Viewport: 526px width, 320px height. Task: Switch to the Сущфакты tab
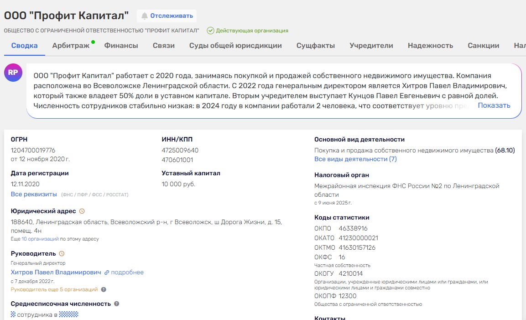(x=316, y=46)
